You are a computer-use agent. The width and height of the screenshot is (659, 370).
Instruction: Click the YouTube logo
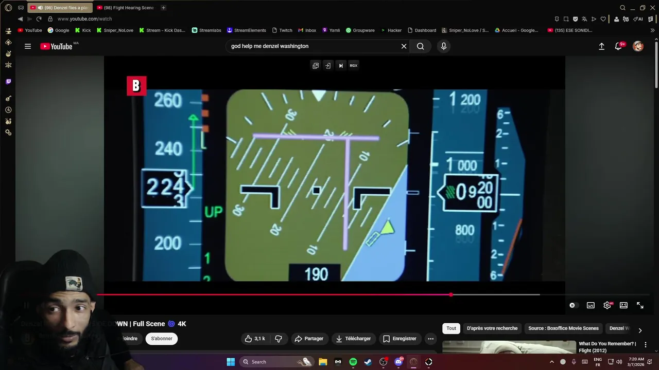coord(57,46)
